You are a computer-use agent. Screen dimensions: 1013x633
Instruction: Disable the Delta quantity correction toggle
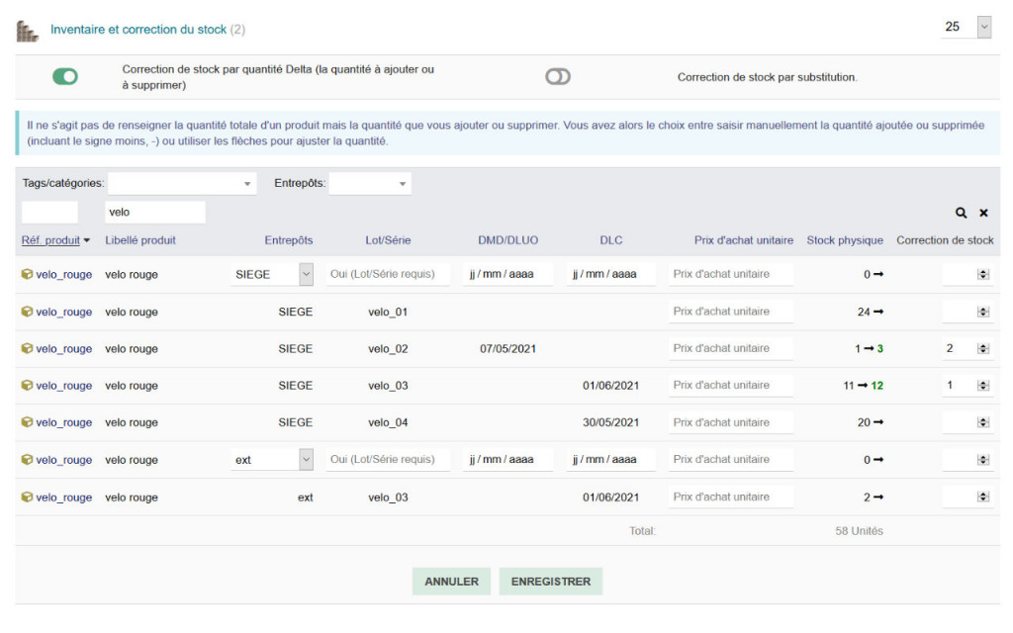65,76
